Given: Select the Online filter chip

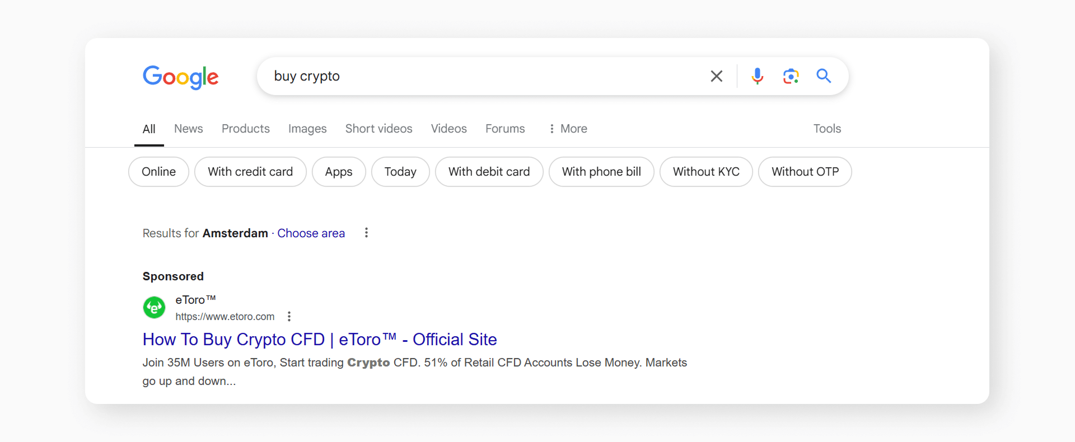Looking at the screenshot, I should point(158,172).
